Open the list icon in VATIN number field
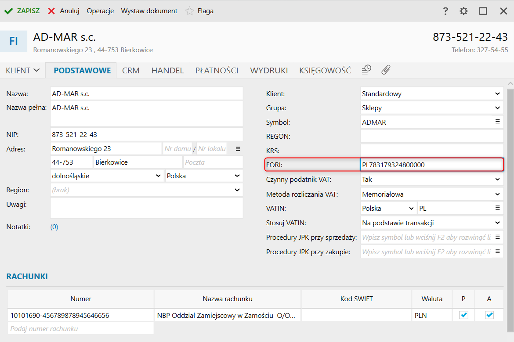This screenshot has height=342, width=514. [x=498, y=208]
